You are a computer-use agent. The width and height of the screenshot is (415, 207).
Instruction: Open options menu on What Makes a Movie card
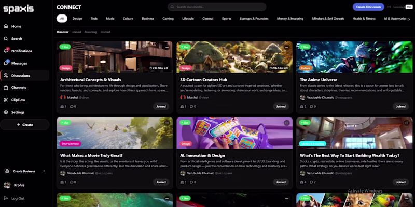click(167, 123)
